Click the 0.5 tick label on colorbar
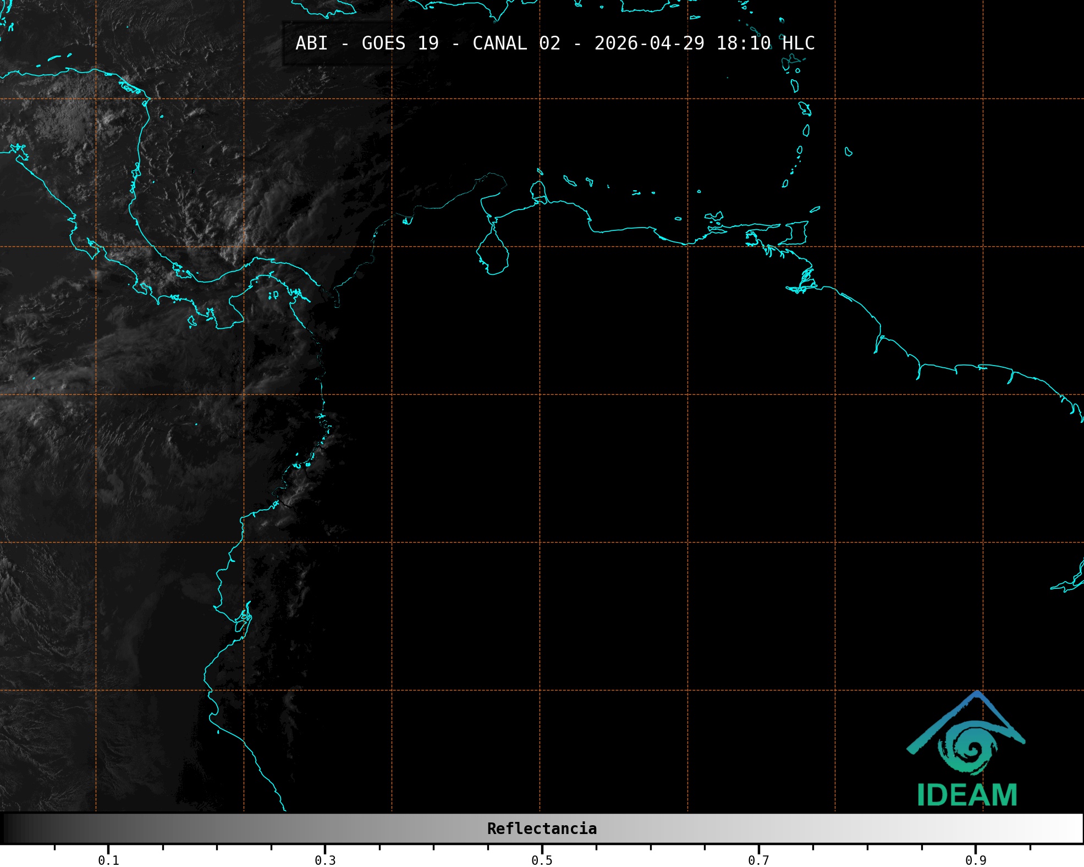Screen dimensions: 1084x867 (x=542, y=860)
